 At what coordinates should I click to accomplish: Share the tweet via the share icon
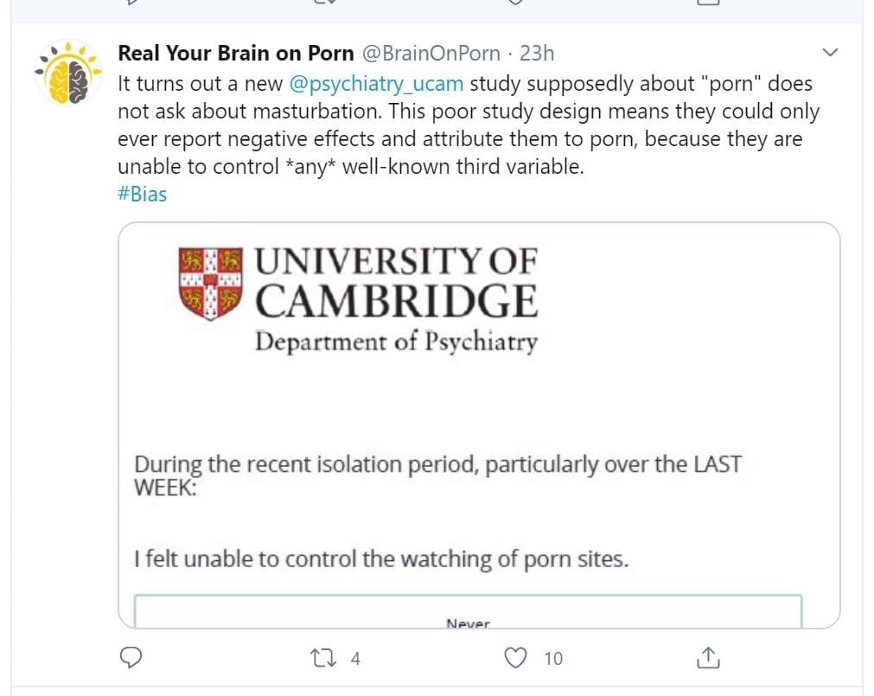point(708,658)
